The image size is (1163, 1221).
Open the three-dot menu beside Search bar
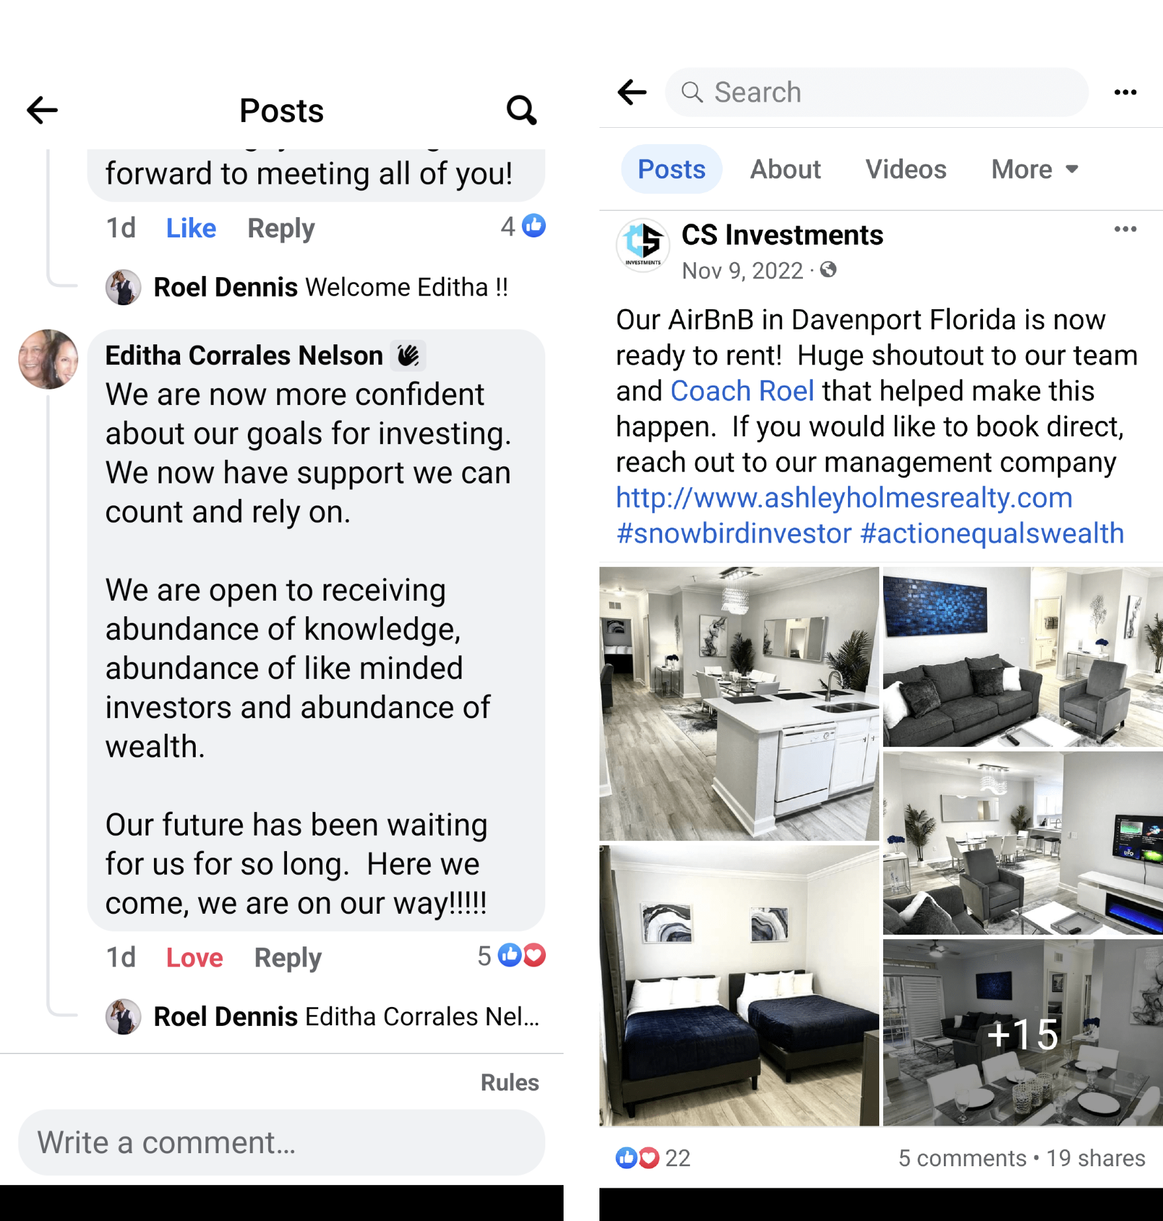coord(1125,93)
